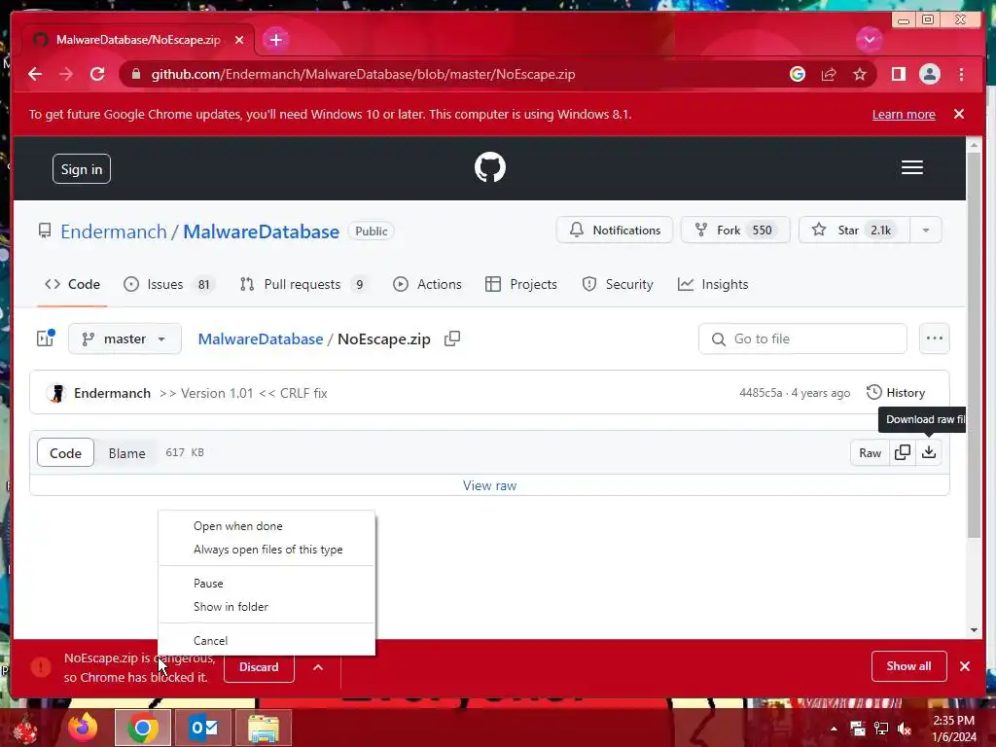Image resolution: width=996 pixels, height=747 pixels.
Task: Star the repository
Action: click(x=854, y=230)
